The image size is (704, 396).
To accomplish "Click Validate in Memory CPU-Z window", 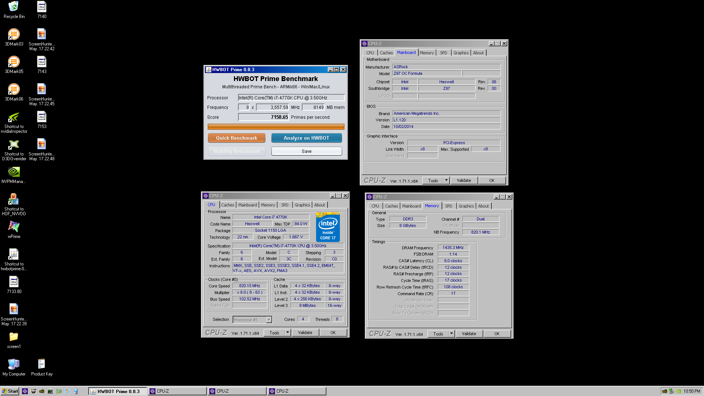I will tap(469, 334).
